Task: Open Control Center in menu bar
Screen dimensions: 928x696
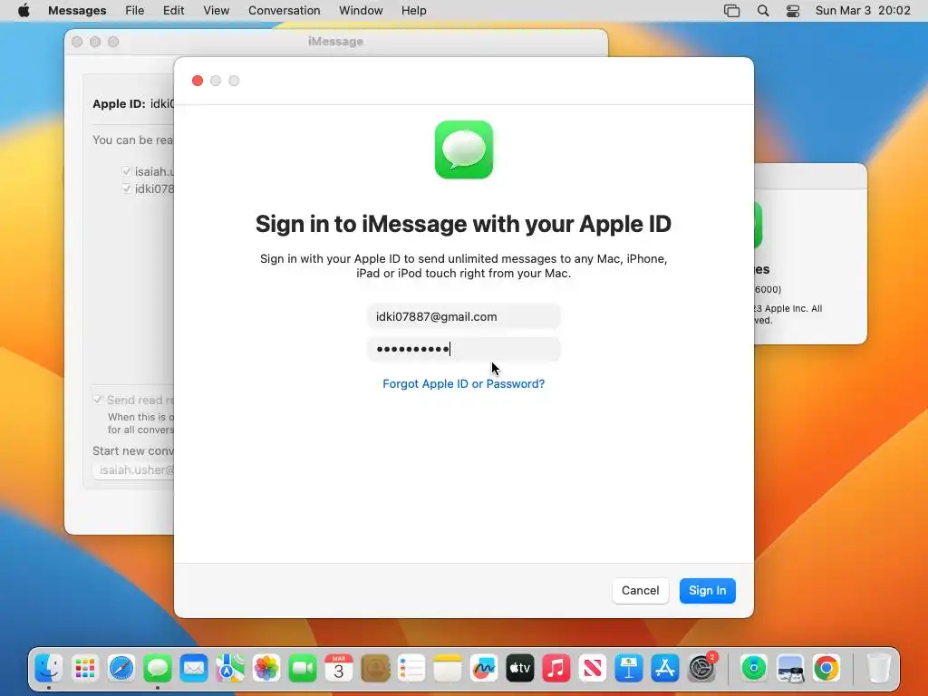Action: click(x=793, y=11)
